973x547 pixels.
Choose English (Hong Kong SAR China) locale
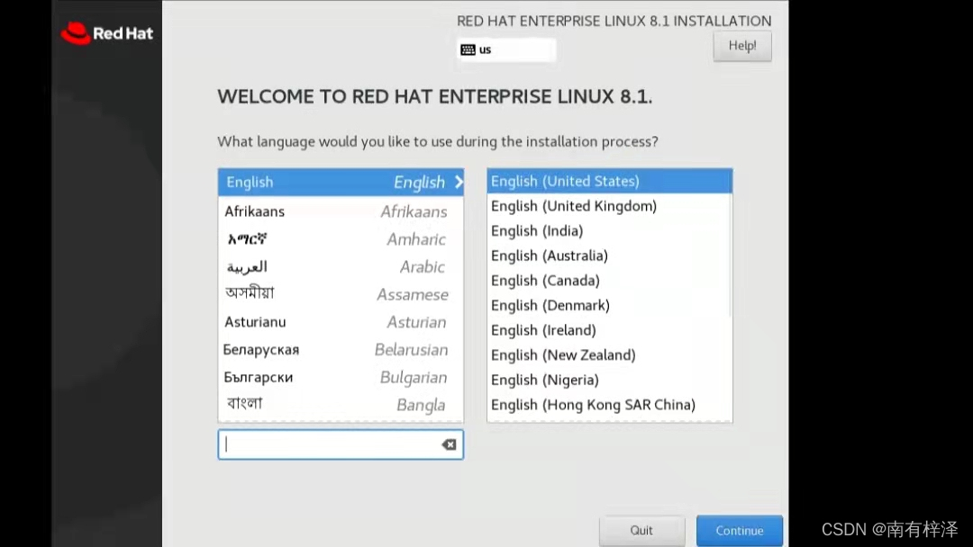tap(609, 405)
